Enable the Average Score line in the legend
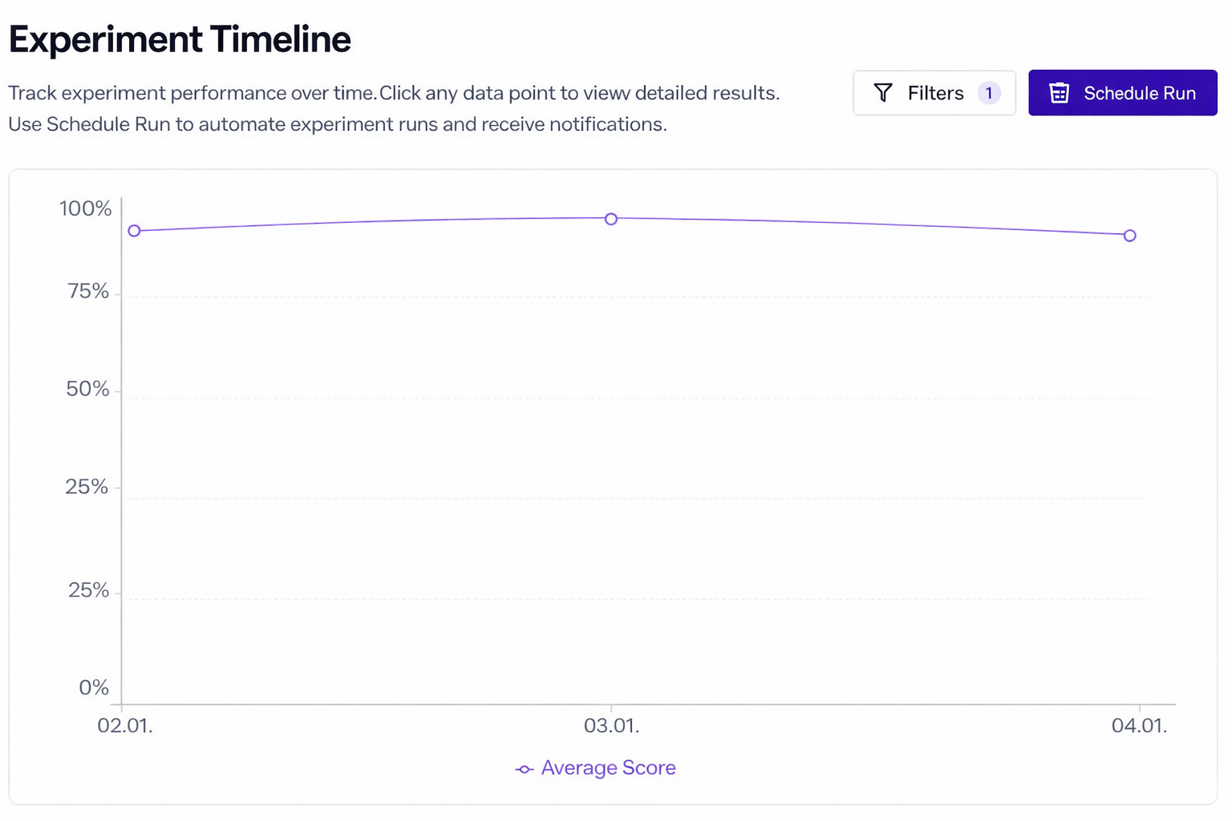 (x=595, y=768)
